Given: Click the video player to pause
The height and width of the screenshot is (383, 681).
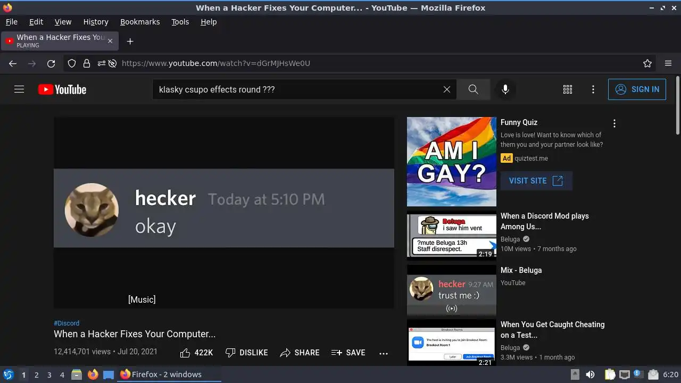Looking at the screenshot, I should pyautogui.click(x=224, y=213).
